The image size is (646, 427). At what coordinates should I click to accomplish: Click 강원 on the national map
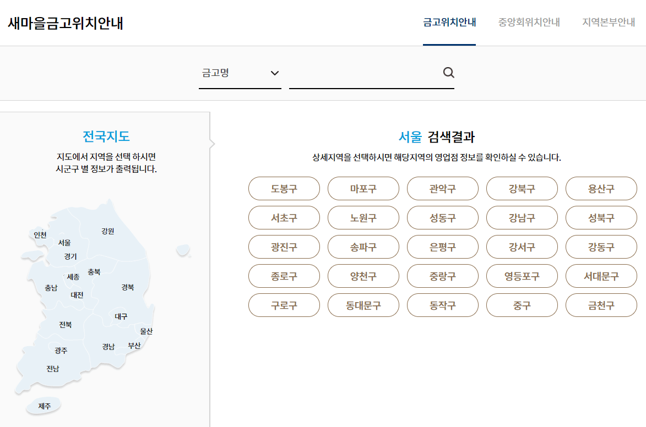click(x=108, y=231)
